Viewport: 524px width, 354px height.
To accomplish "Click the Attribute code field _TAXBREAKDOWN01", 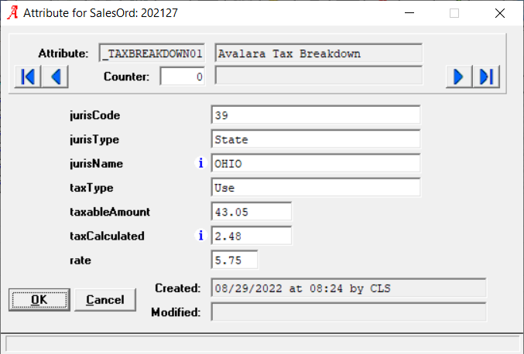I will pyautogui.click(x=152, y=53).
